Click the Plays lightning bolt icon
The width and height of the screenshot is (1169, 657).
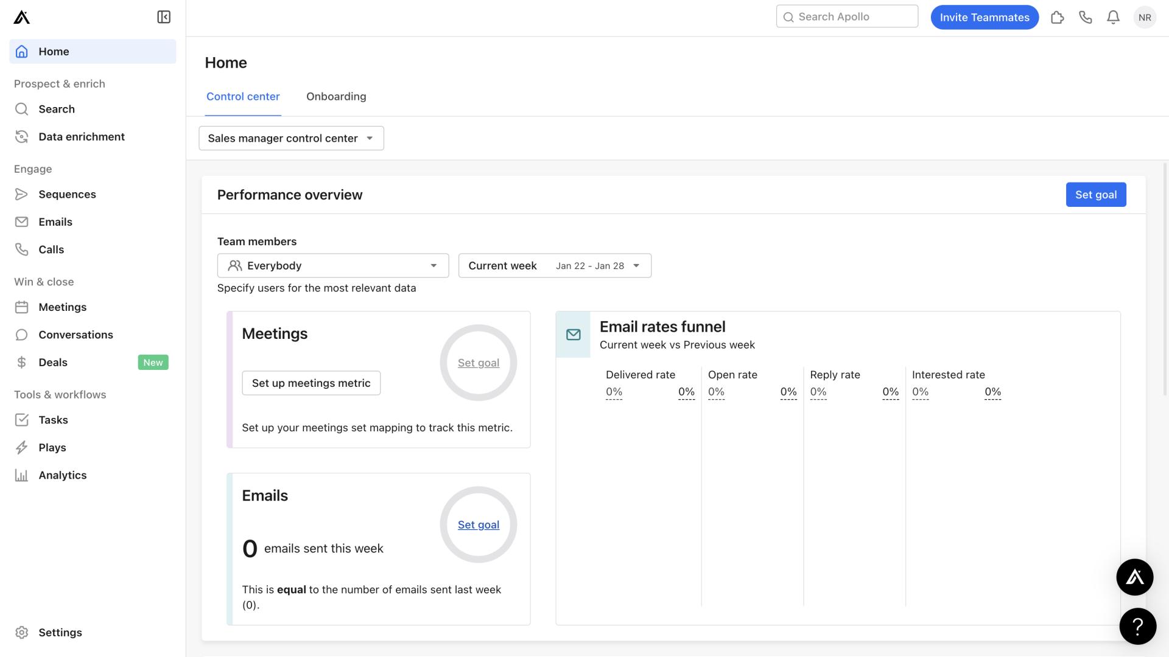point(22,448)
